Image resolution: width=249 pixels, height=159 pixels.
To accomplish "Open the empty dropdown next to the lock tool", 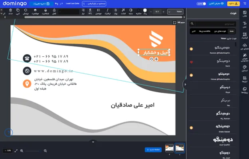I will 69,12.
